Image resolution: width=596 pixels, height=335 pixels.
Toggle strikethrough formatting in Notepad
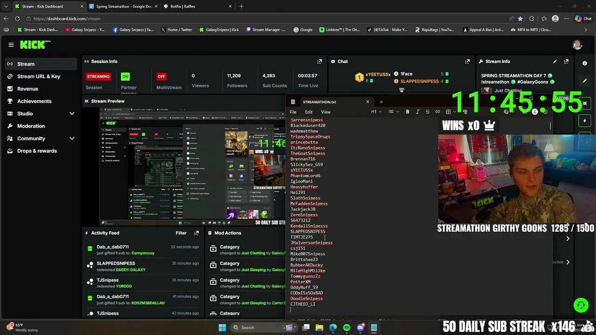(427, 112)
